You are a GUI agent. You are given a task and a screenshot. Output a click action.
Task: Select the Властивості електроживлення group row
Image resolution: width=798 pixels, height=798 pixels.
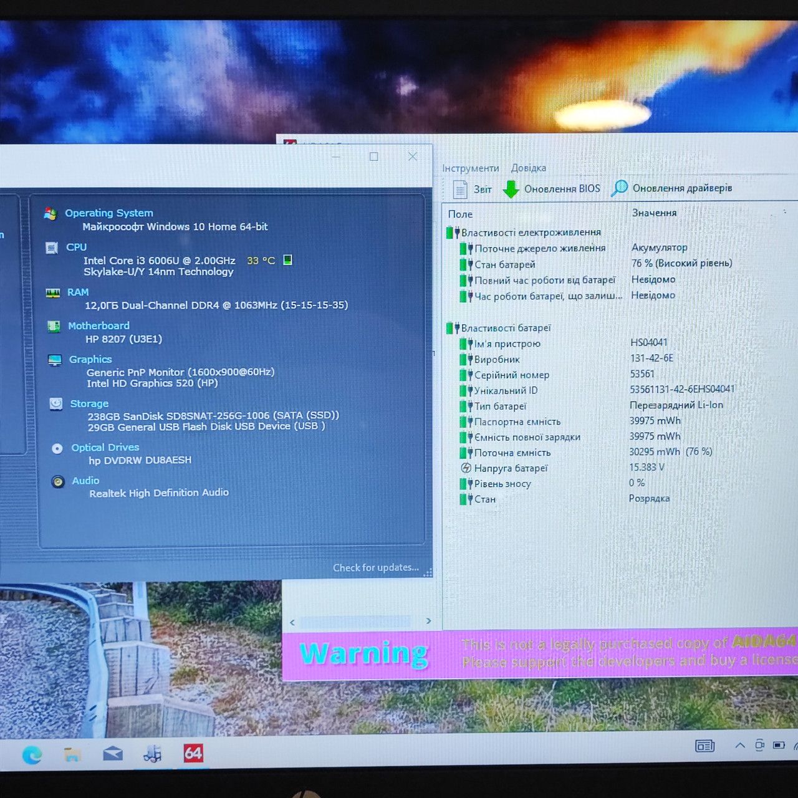[524, 233]
